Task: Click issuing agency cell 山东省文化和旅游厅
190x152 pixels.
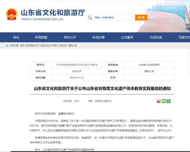Action: [x=149, y=65]
